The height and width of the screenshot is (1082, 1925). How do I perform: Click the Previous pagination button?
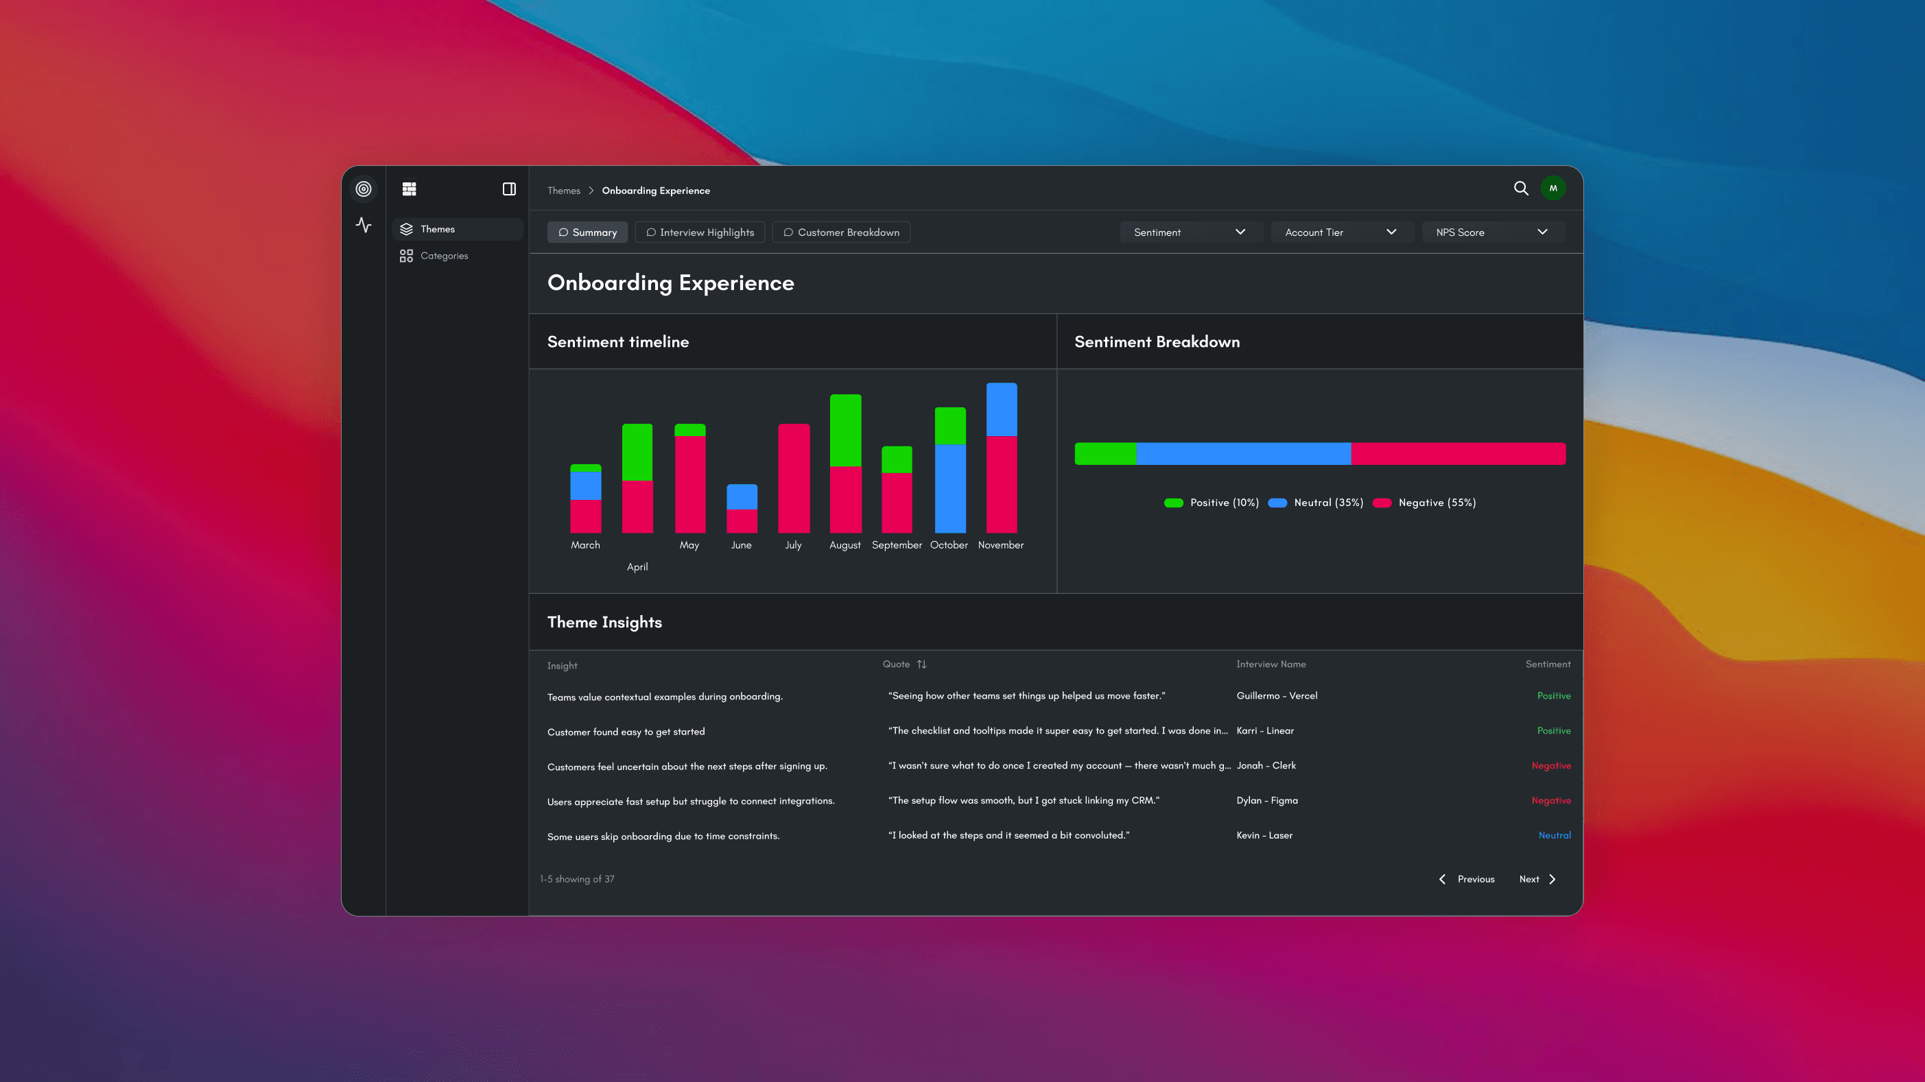(x=1466, y=879)
